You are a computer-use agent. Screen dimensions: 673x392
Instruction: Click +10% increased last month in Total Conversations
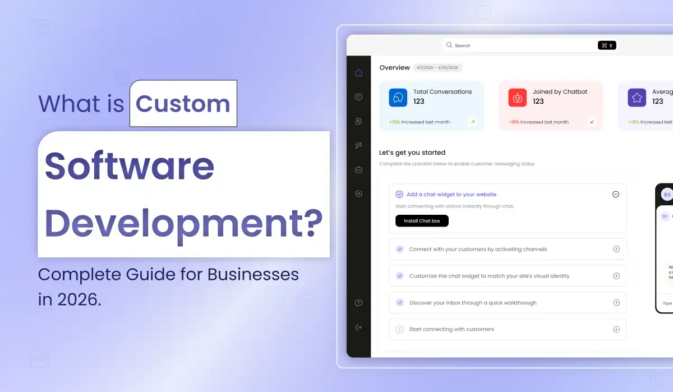click(419, 122)
